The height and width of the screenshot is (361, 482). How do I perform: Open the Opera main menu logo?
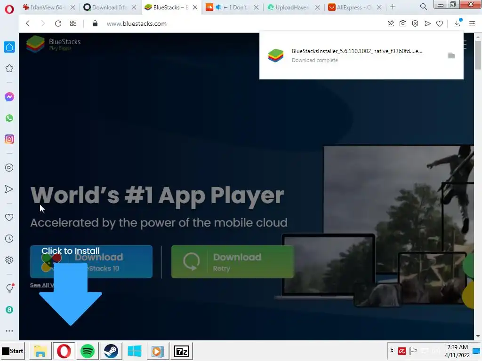(9, 9)
